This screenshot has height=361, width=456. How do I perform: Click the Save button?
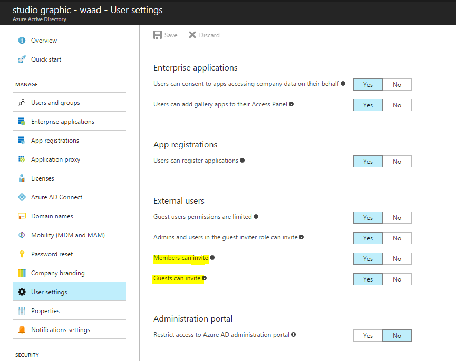pos(165,35)
